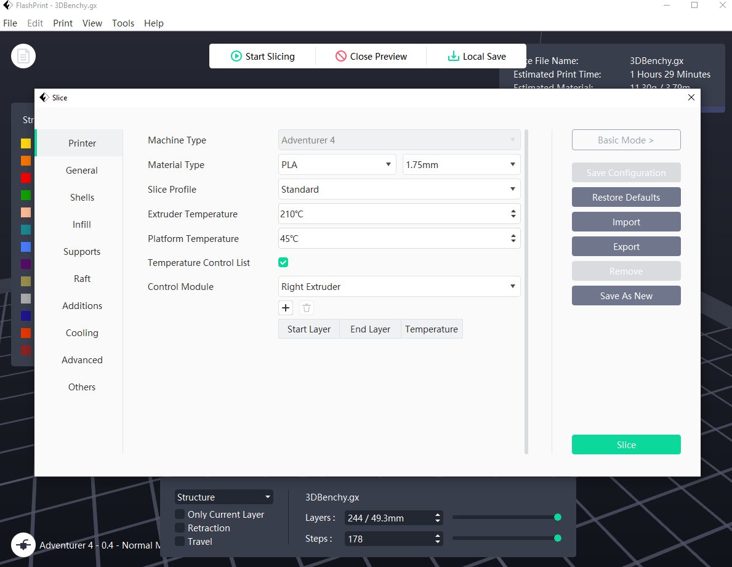
Task: Click the Close Preview prohibition icon
Action: tap(341, 57)
